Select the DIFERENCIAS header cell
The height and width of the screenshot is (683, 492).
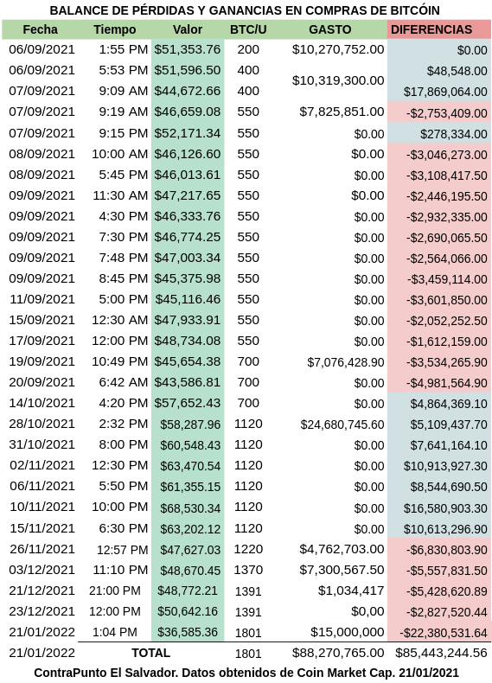[x=439, y=29]
